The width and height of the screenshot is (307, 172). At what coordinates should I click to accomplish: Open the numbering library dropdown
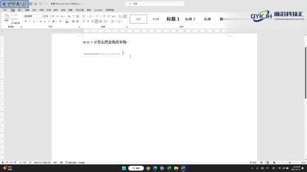94,16
